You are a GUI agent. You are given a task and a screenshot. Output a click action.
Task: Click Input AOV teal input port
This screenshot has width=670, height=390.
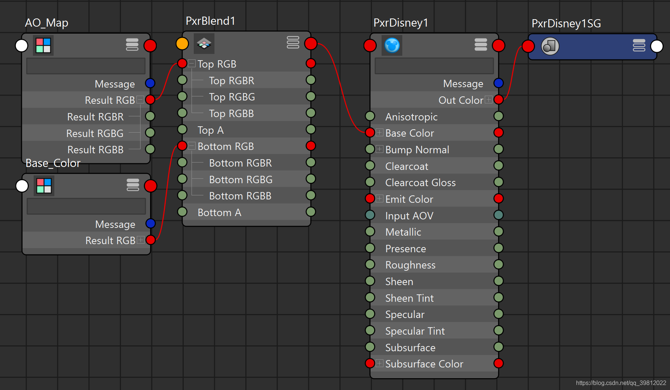pyautogui.click(x=370, y=215)
